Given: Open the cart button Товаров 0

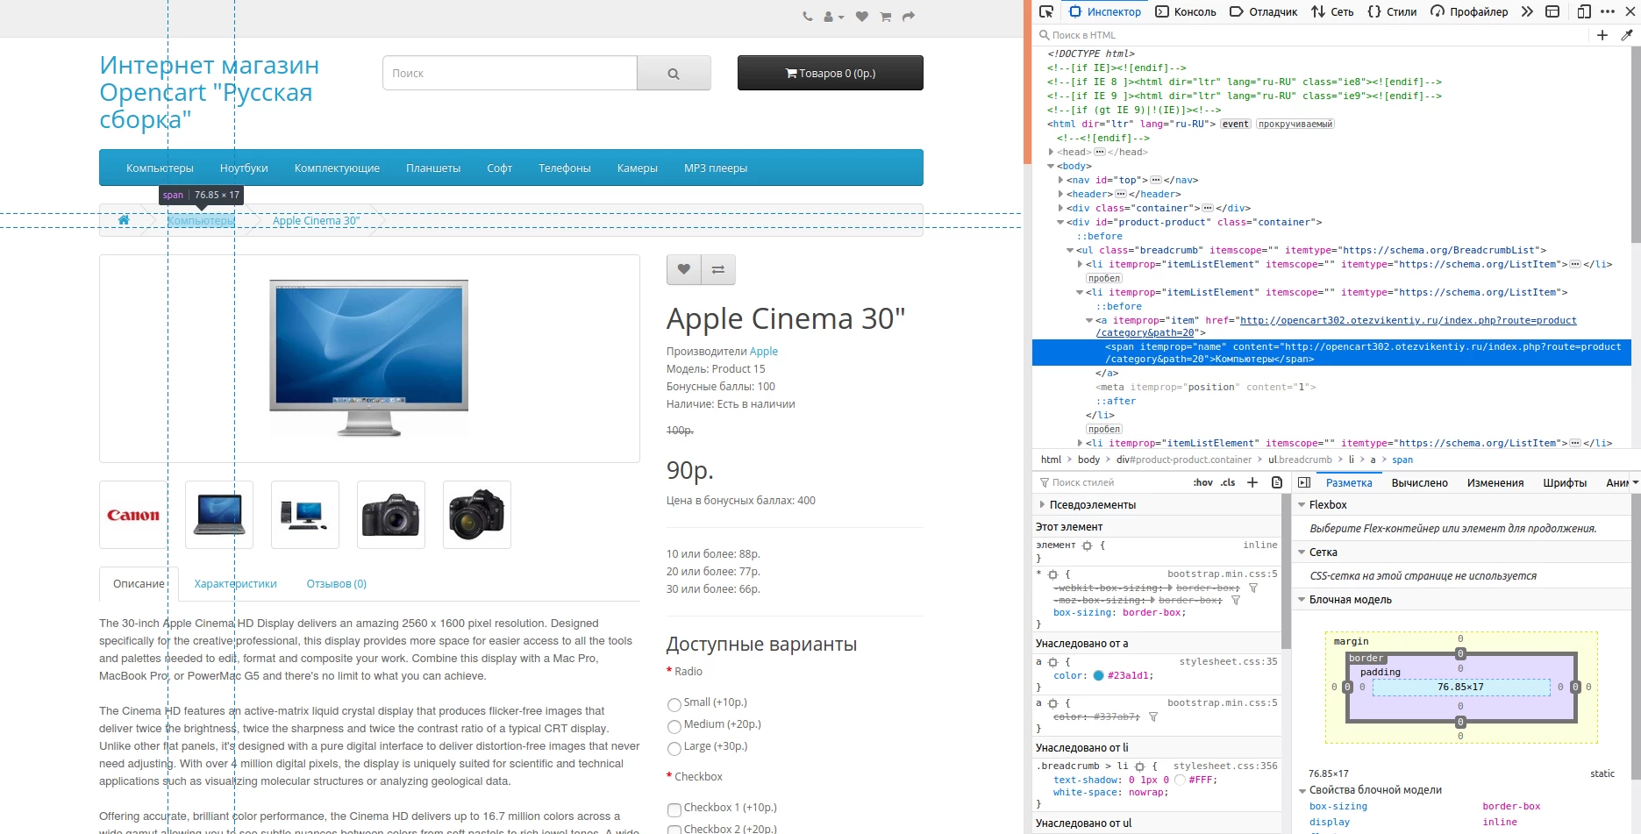Looking at the screenshot, I should tap(830, 73).
